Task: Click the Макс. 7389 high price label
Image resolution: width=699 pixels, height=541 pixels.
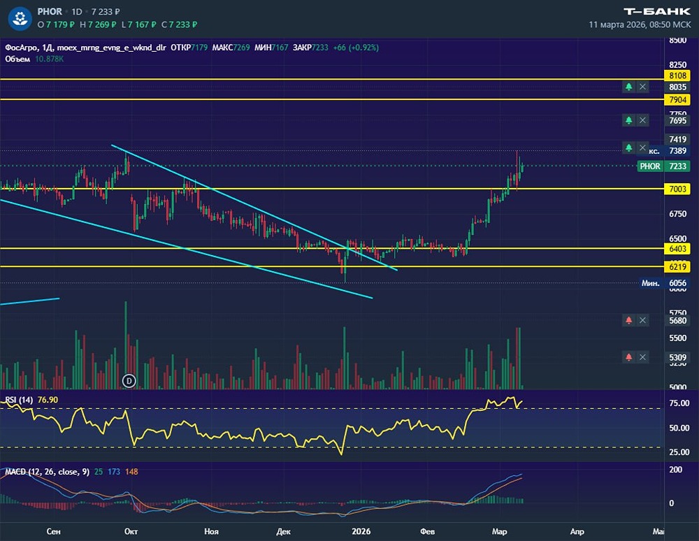Action: click(669, 151)
